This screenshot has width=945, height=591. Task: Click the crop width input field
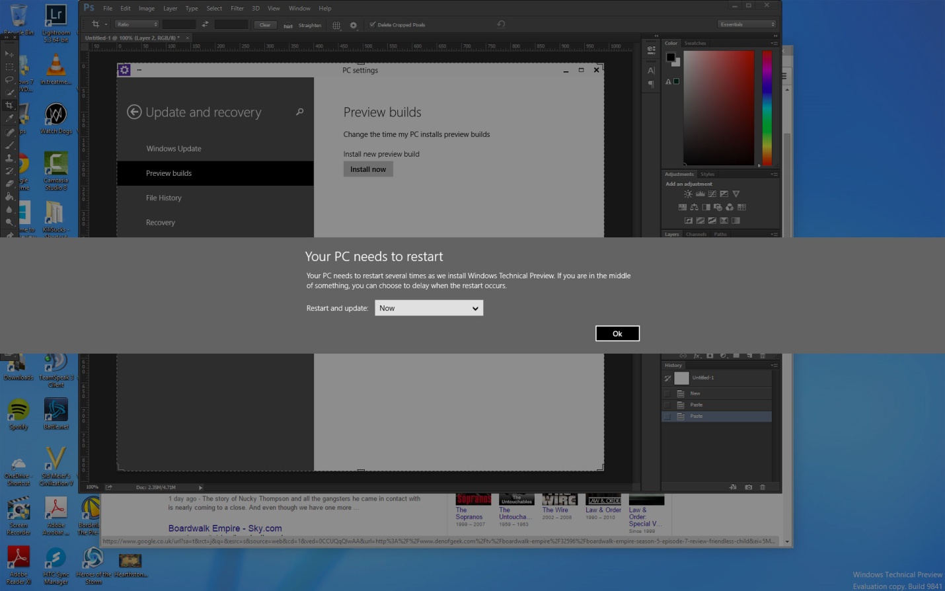tap(179, 24)
